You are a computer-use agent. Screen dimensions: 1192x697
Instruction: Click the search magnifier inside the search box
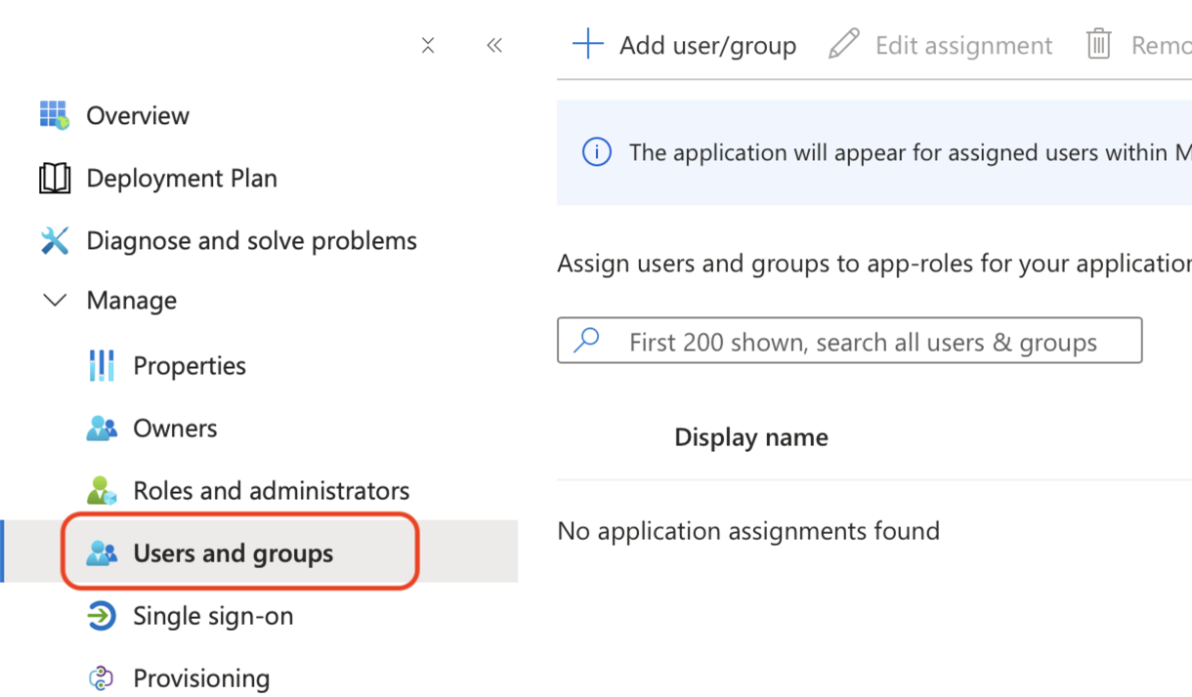(586, 341)
